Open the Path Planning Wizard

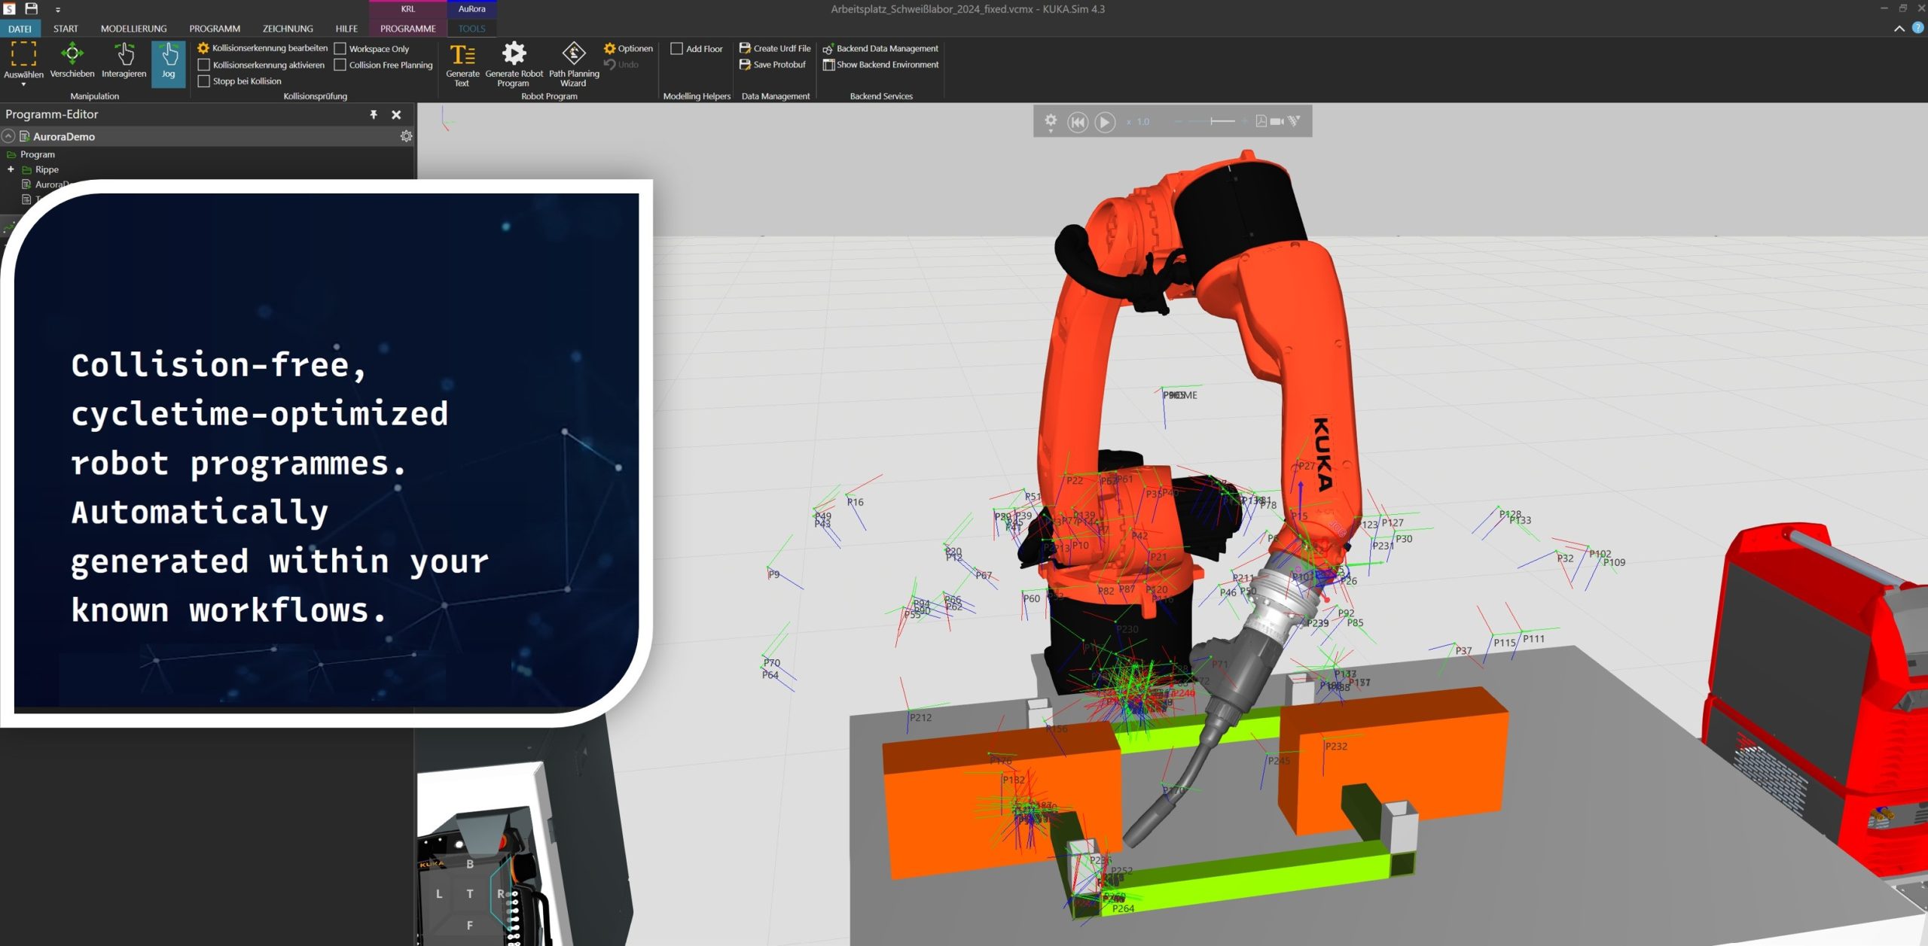574,62
